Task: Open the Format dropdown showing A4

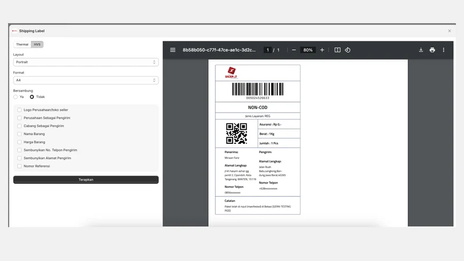Action: (86, 80)
